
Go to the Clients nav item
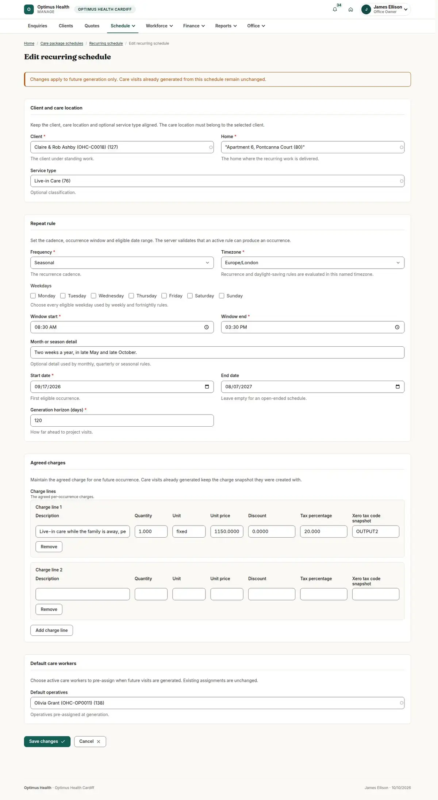(x=66, y=26)
